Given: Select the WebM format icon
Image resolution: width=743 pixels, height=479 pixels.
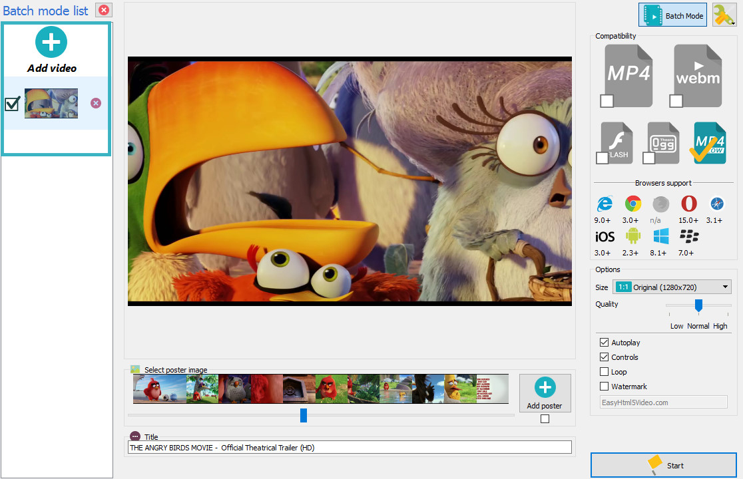Looking at the screenshot, I should [698, 75].
